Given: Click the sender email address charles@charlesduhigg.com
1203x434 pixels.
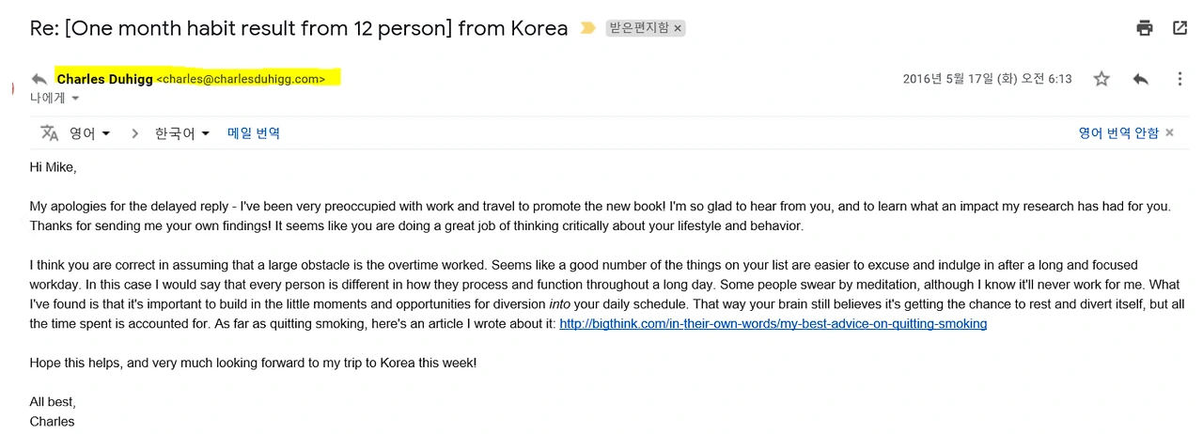Looking at the screenshot, I should [x=241, y=80].
